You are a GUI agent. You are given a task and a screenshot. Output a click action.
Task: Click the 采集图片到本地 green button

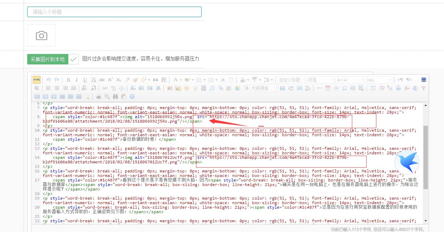(x=47, y=59)
